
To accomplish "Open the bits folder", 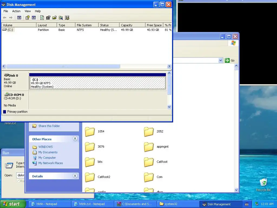I will coord(90,162).
